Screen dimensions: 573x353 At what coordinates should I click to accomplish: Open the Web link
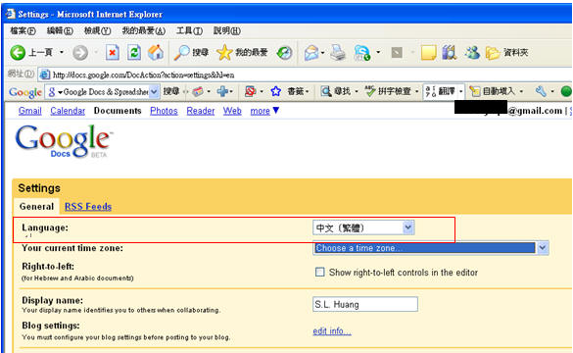pos(232,111)
